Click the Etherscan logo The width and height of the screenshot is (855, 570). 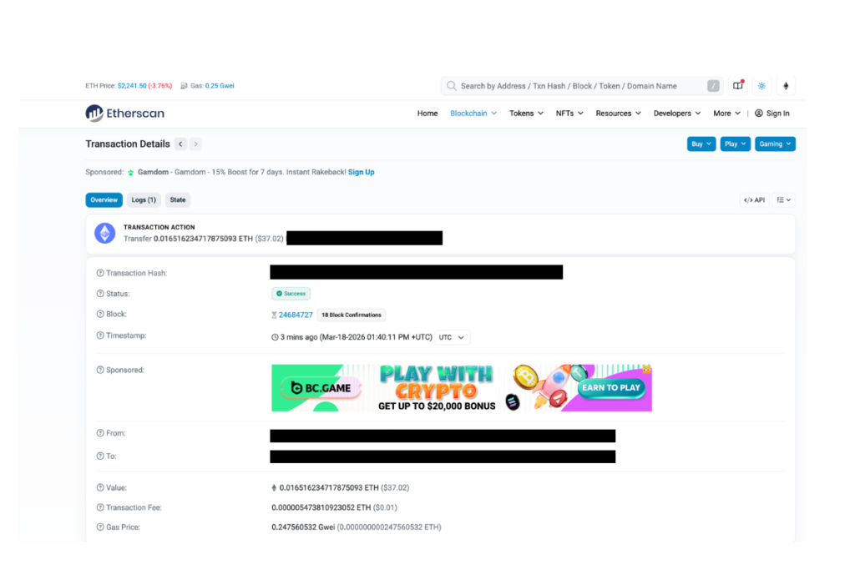[124, 113]
